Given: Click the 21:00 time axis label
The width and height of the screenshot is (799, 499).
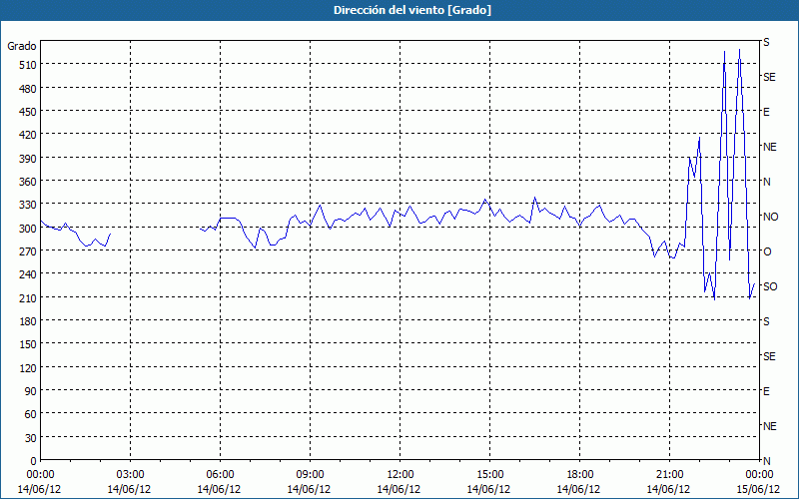Looking at the screenshot, I should tap(669, 475).
